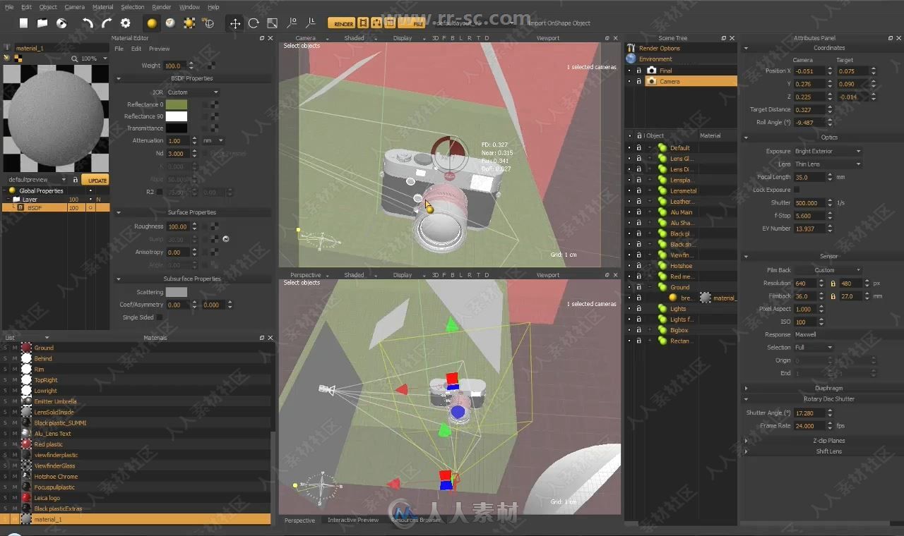The width and height of the screenshot is (904, 536).
Task: Toggle the Resolution aspect lock icon
Action: [x=833, y=283]
